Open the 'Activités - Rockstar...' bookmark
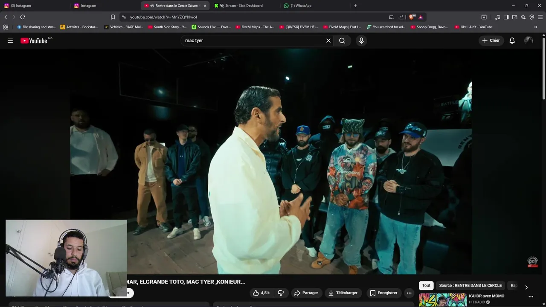This screenshot has height=307, width=546. [79, 27]
